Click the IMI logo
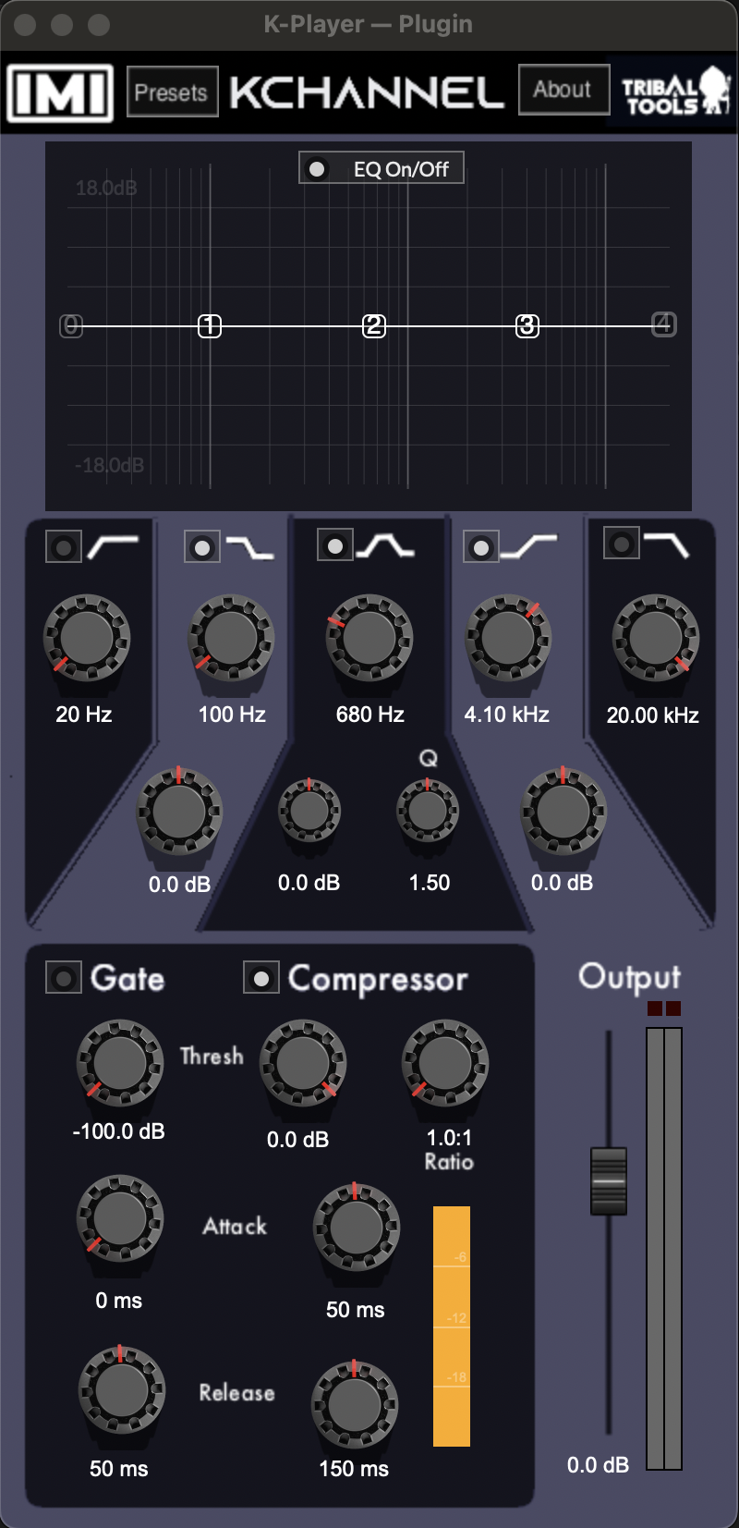This screenshot has width=739, height=1528. click(x=60, y=92)
